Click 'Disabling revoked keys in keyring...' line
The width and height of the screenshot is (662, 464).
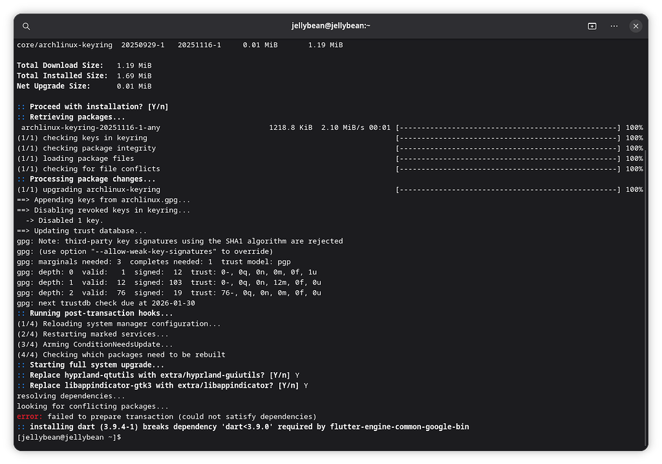point(103,210)
